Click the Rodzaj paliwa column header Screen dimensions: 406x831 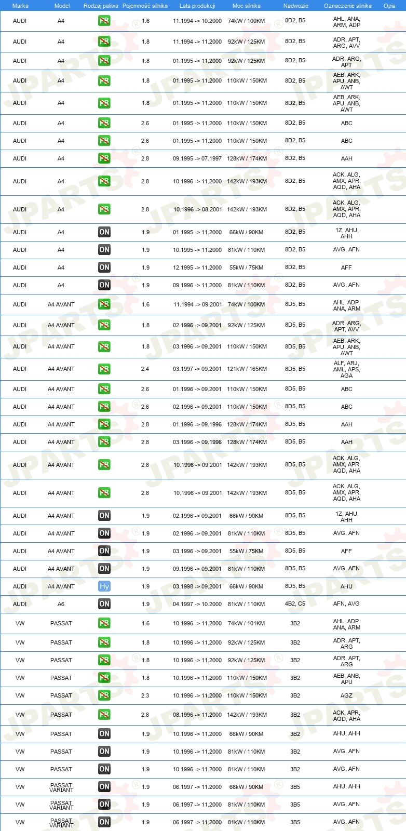pyautogui.click(x=101, y=6)
